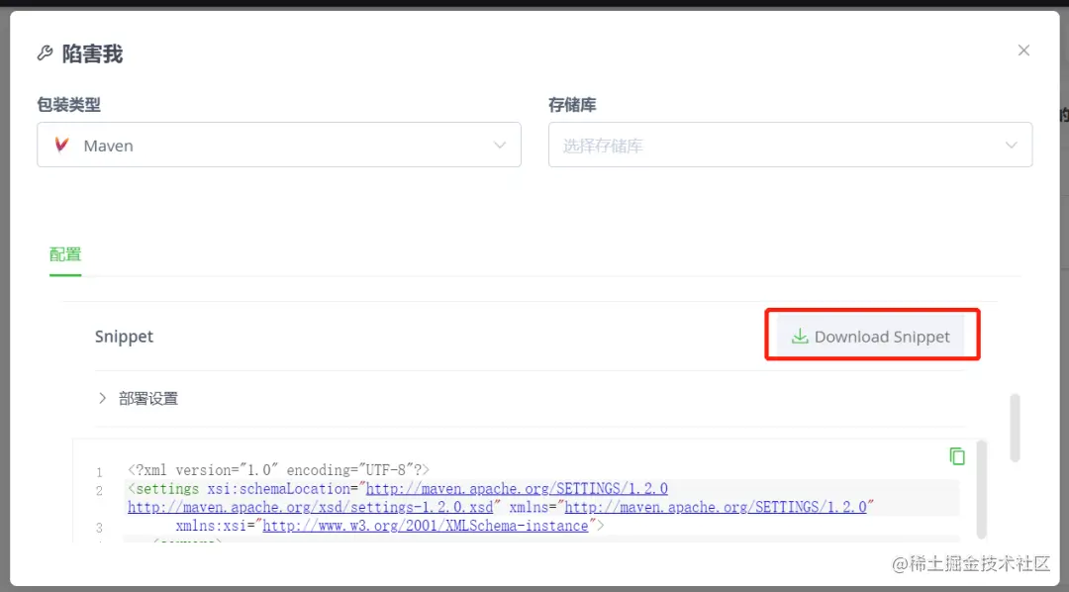Image resolution: width=1069 pixels, height=592 pixels.
Task: Click the Maven logo icon
Action: 62,145
